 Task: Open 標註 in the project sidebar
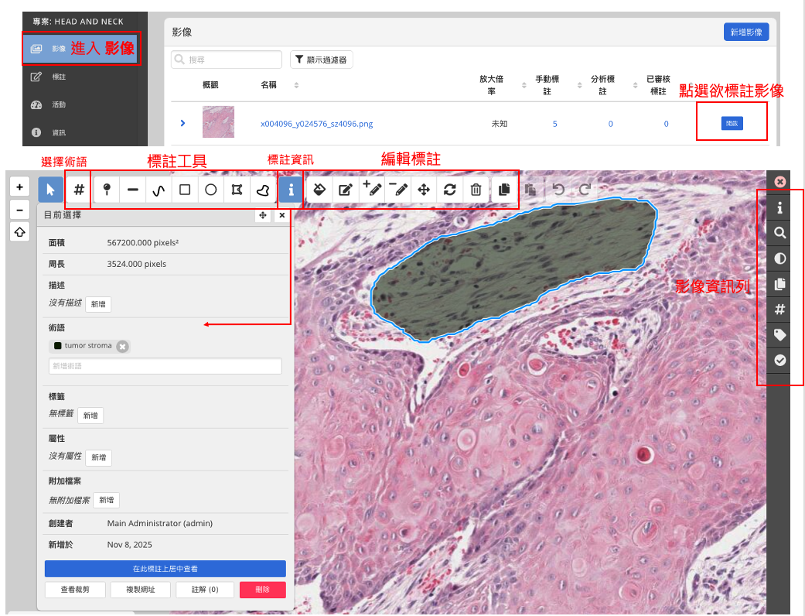click(x=59, y=77)
